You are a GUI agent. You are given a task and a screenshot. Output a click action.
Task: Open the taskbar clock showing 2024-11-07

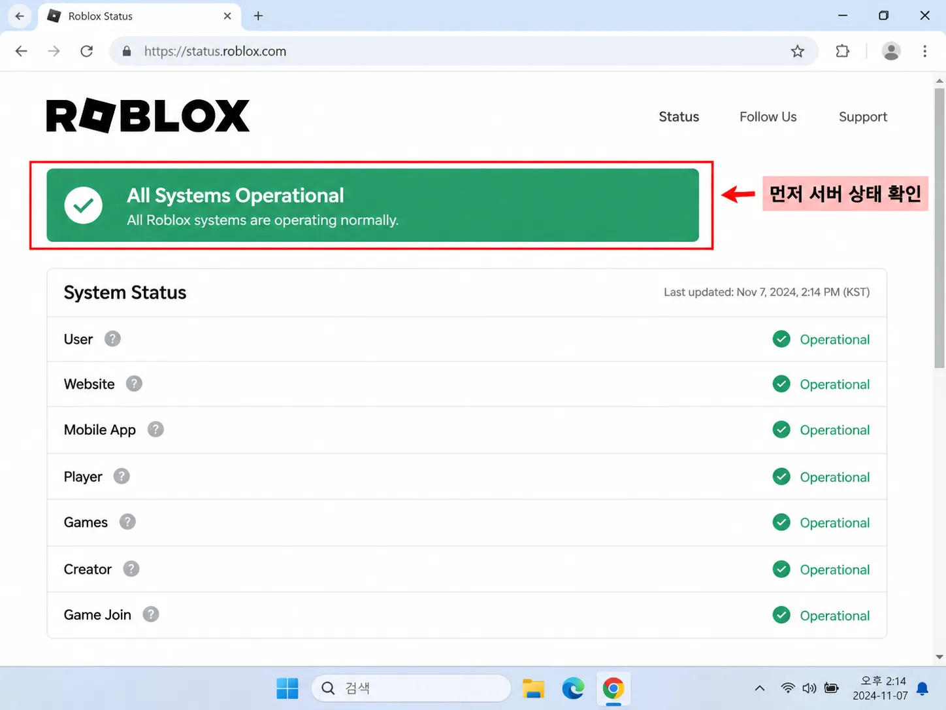[x=879, y=688]
